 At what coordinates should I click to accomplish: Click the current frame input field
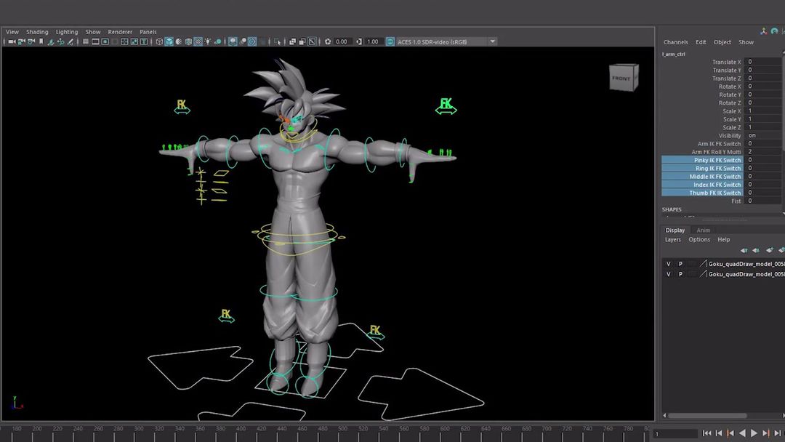(x=676, y=434)
